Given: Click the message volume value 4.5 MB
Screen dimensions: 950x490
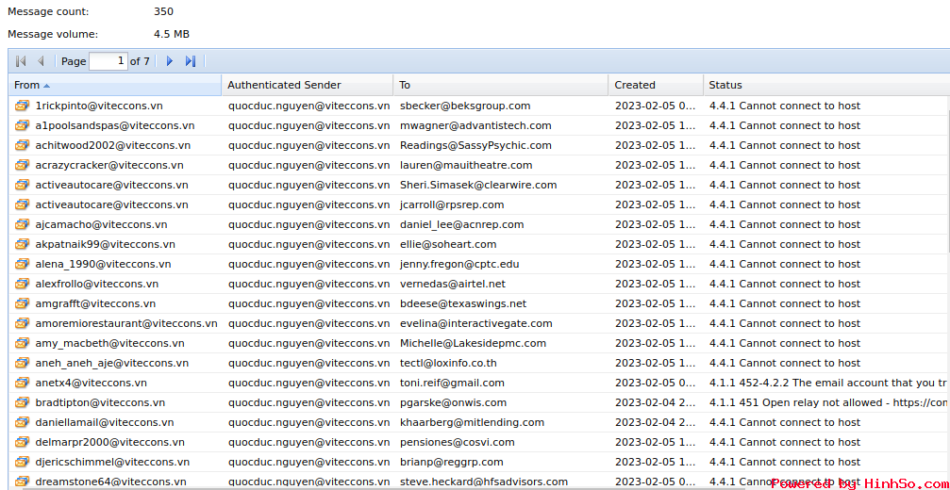Looking at the screenshot, I should (172, 35).
